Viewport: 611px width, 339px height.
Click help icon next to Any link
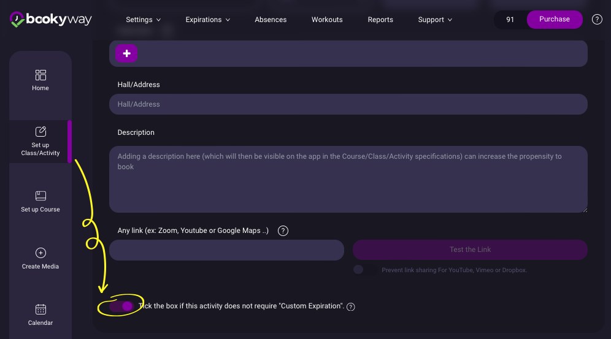point(283,231)
